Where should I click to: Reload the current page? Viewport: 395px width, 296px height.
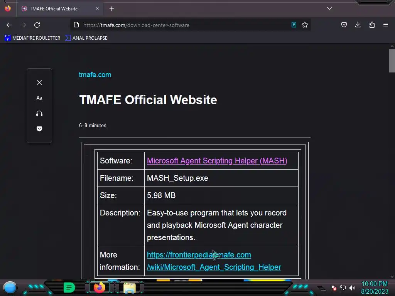point(37,25)
